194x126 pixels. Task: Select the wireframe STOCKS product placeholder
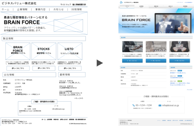click(44, 51)
